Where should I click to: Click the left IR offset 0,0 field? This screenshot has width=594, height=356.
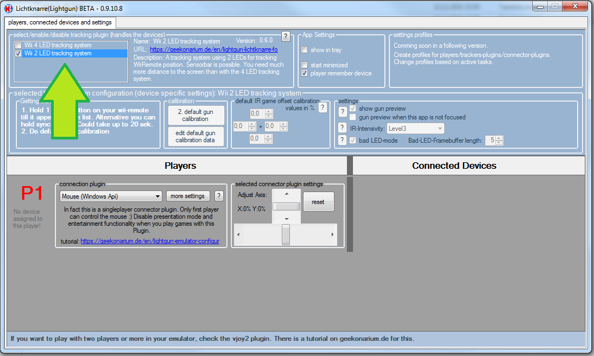[x=241, y=126]
